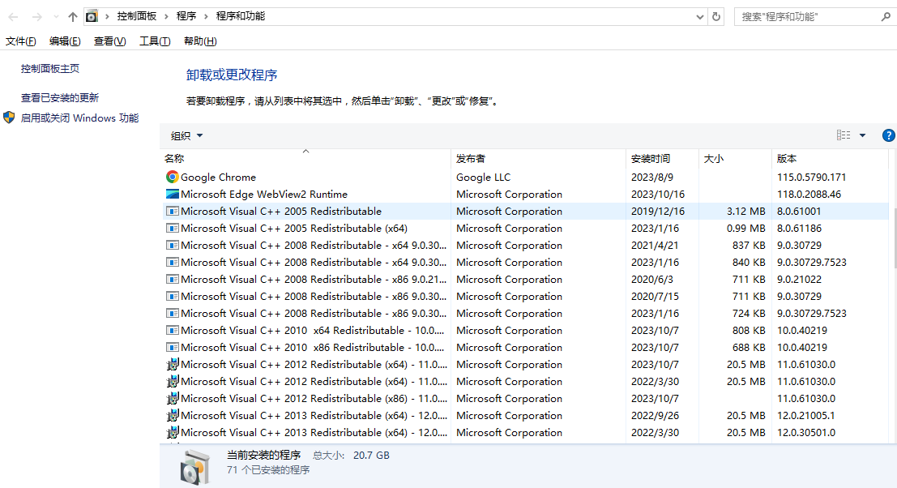Click the address bar control panel icon
Screen dimensions: 897x488
coord(92,16)
